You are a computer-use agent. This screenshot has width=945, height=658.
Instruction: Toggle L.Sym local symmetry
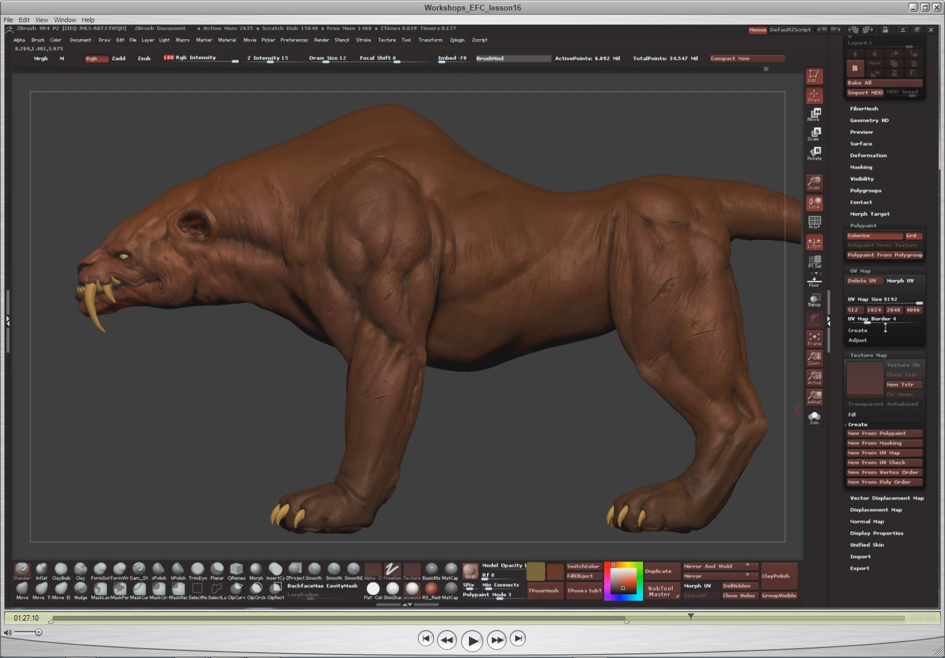pos(814,242)
